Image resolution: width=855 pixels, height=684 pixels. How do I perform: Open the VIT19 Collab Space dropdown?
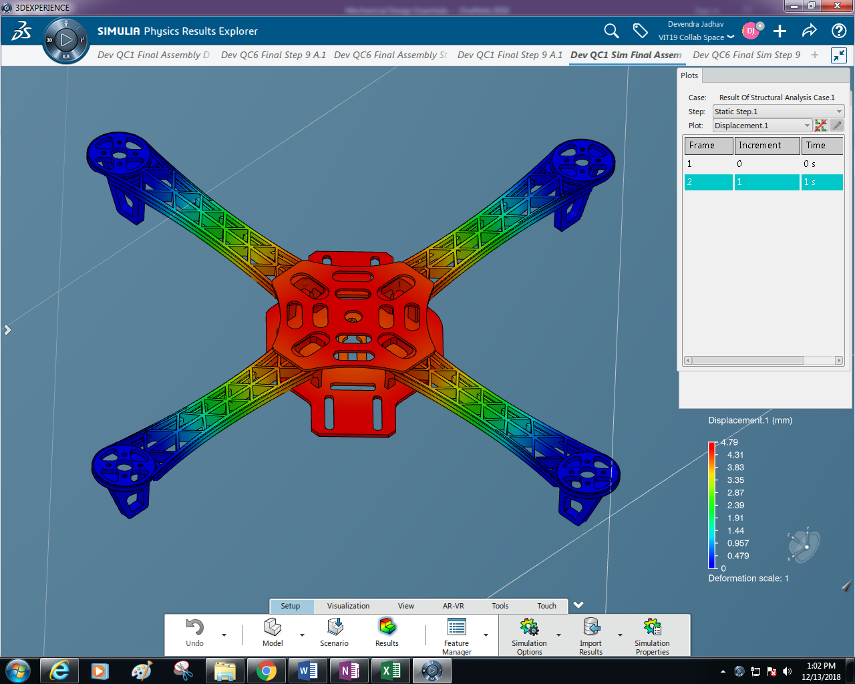tap(696, 37)
